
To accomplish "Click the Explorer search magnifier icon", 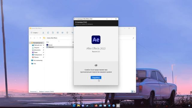I will (x=133, y=38).
